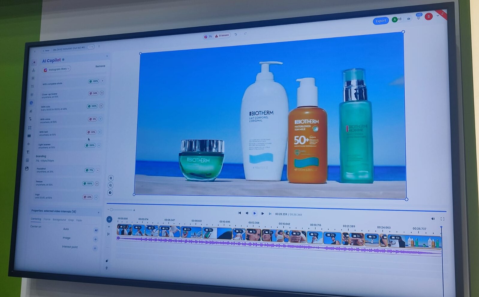This screenshot has width=479, height=297.
Task: Expand the Light scenes criterion chevron
Action: pos(99,145)
